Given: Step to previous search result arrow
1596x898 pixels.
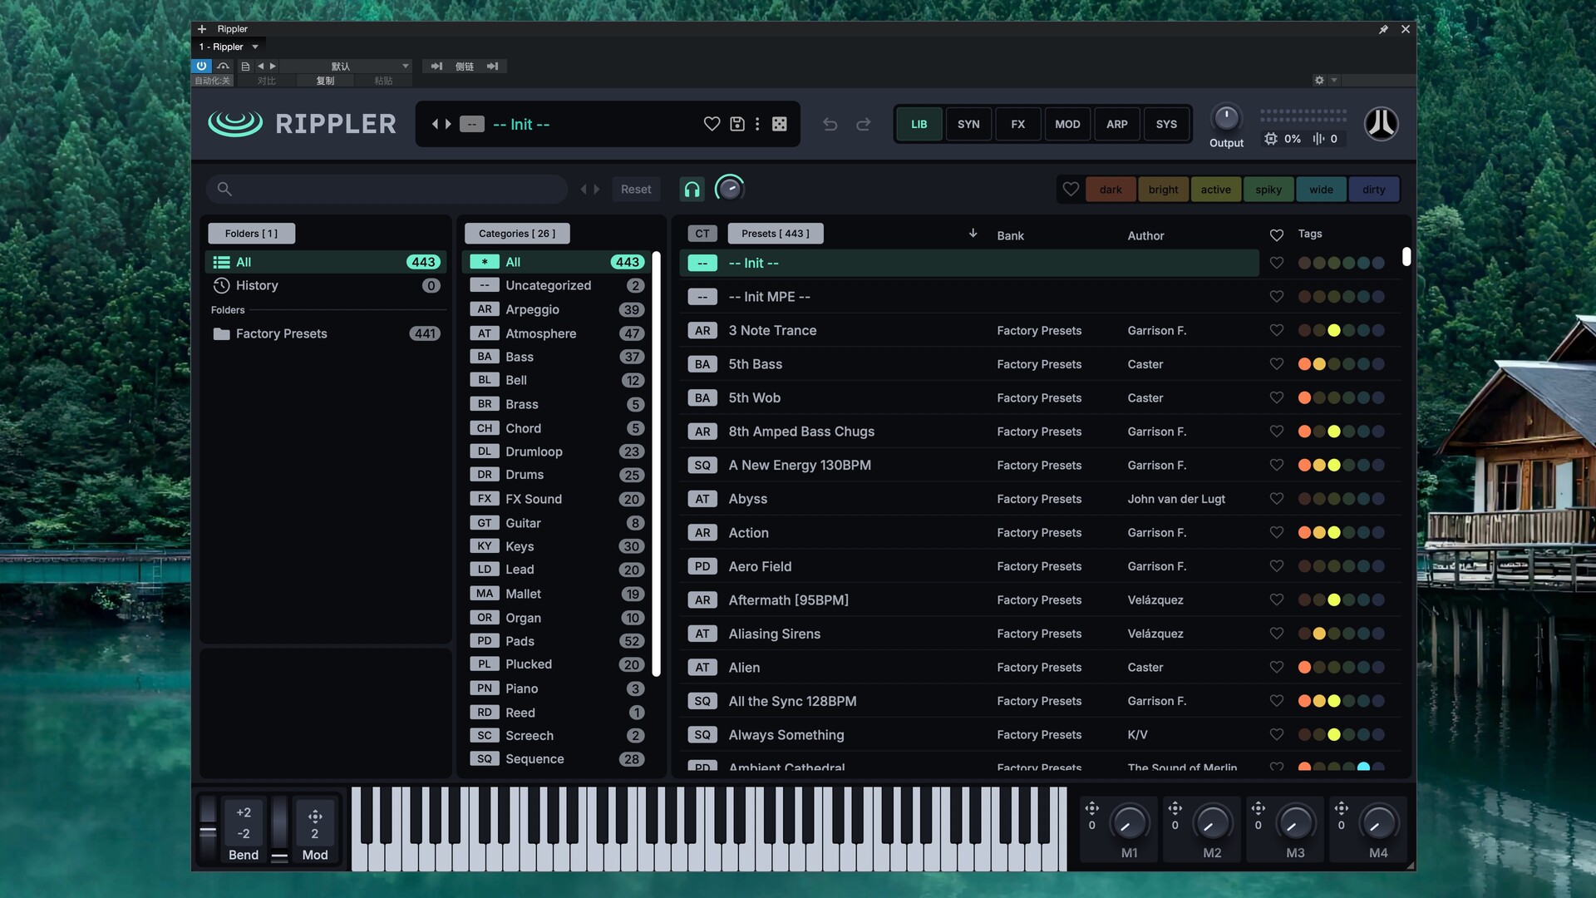Looking at the screenshot, I should point(584,190).
